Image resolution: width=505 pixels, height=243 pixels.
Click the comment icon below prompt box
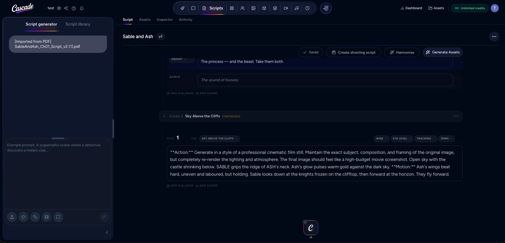58,217
